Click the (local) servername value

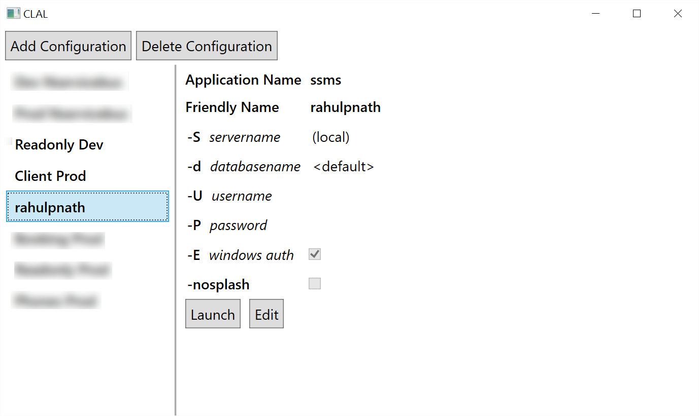331,137
